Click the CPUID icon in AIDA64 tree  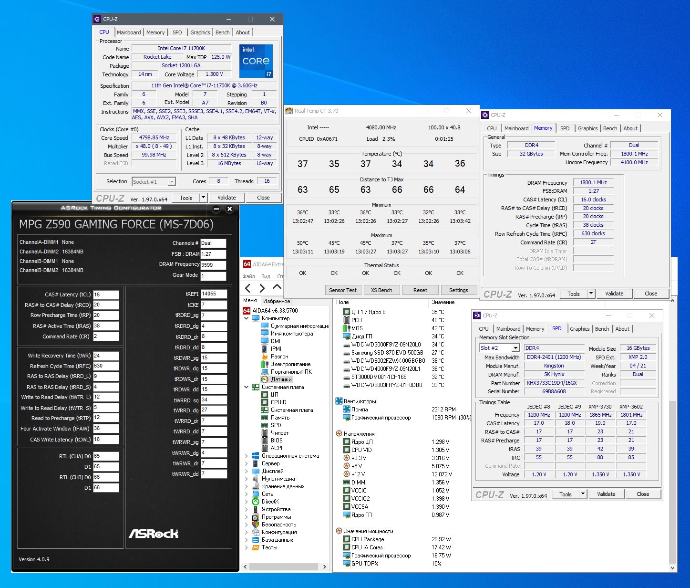(265, 402)
